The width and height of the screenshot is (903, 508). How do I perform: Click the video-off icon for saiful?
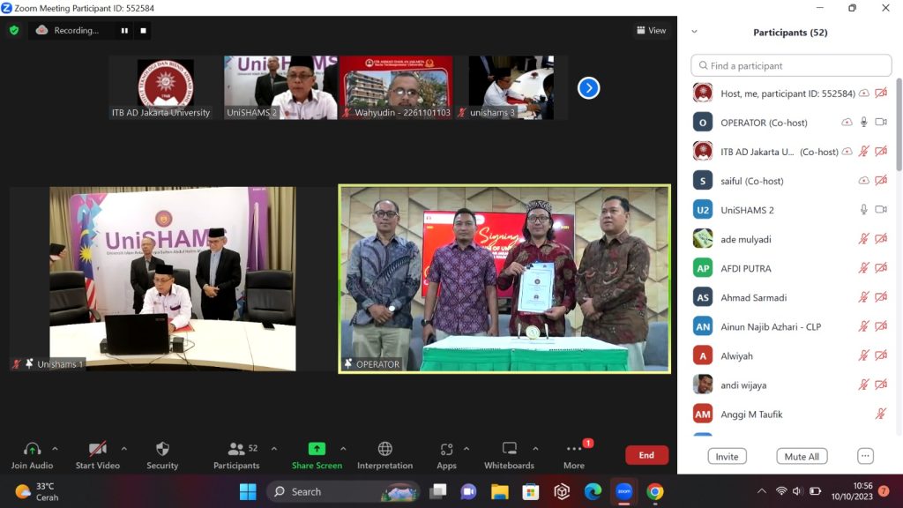(881, 180)
